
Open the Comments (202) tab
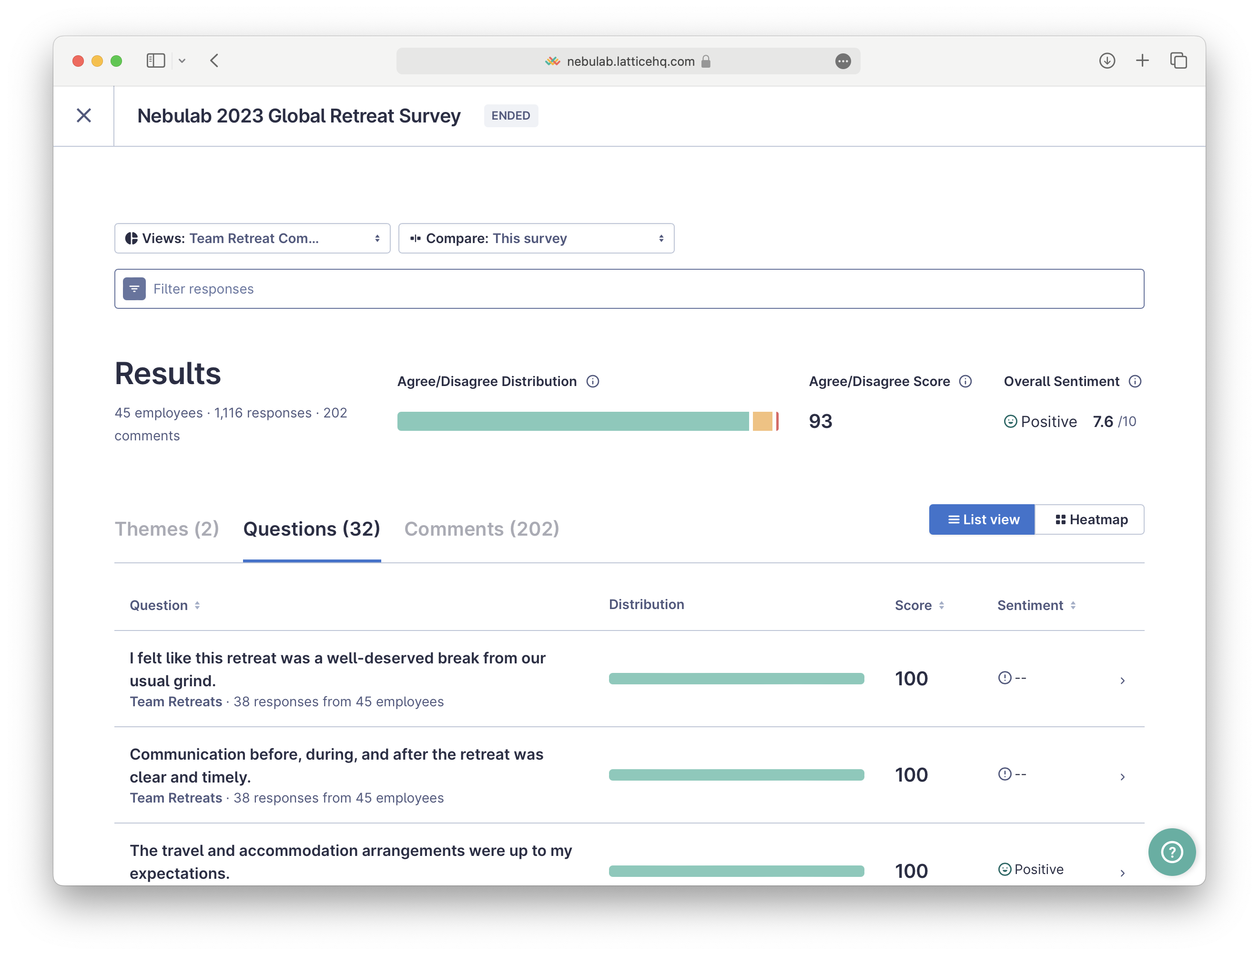[x=481, y=529]
